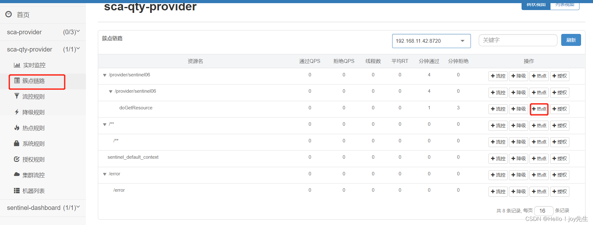The image size is (593, 225).
Task: Collapse the /** parent tree node
Action: (105, 124)
